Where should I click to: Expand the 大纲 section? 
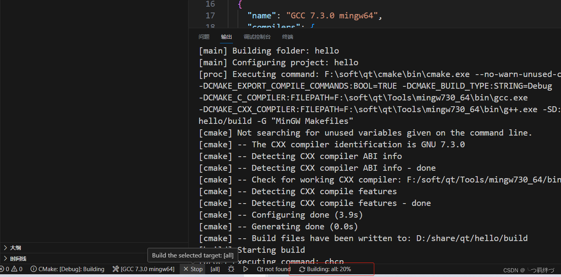(16, 248)
